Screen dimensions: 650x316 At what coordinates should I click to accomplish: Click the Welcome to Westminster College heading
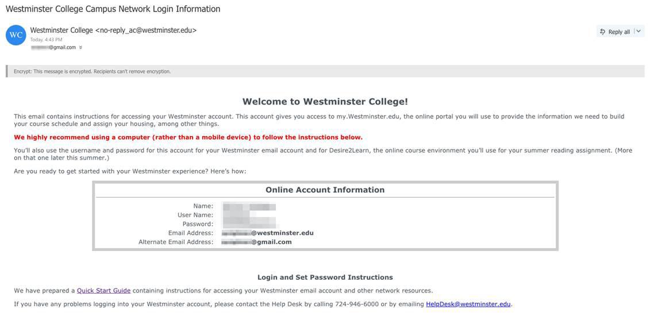tap(325, 102)
